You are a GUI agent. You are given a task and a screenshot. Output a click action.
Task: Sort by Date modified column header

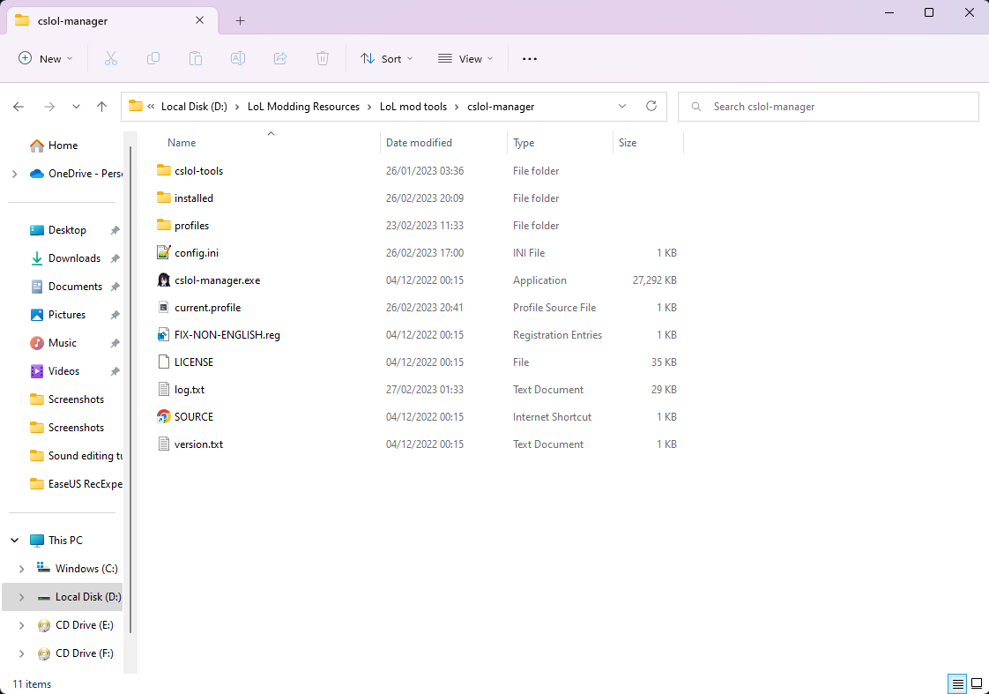pos(444,143)
